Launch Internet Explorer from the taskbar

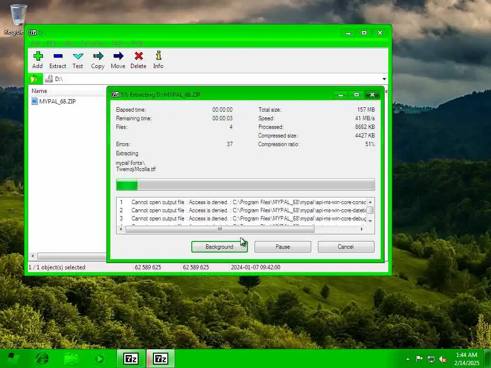(x=42, y=358)
